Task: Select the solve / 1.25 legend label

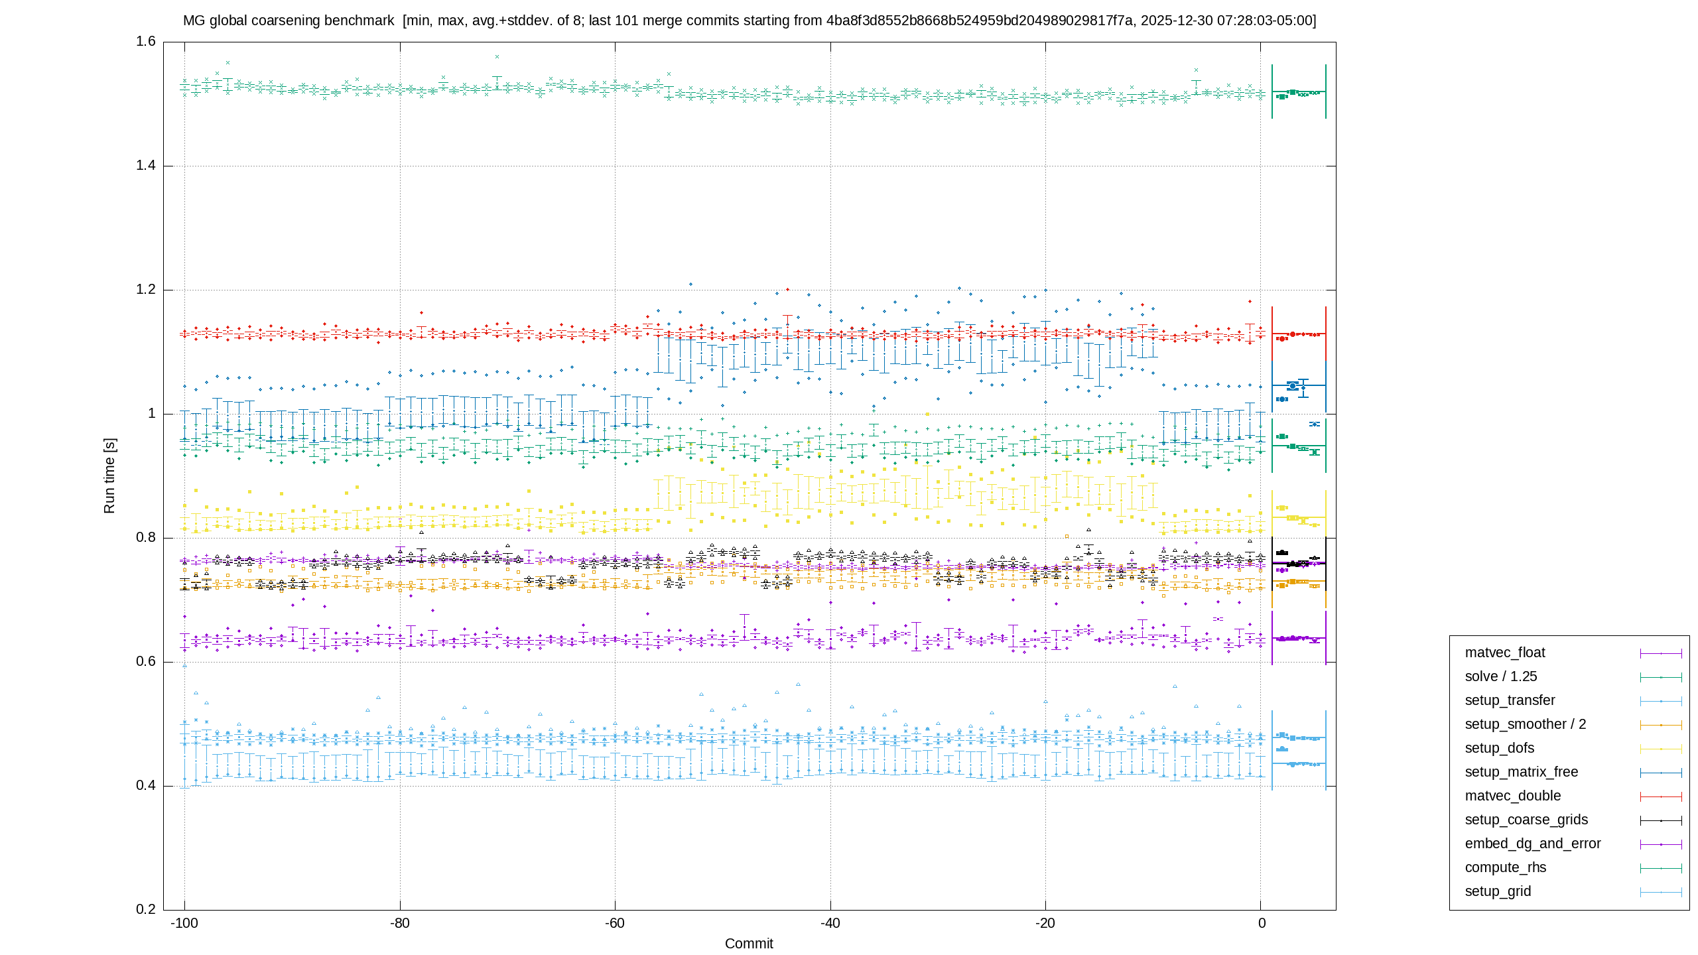Action: click(1500, 676)
